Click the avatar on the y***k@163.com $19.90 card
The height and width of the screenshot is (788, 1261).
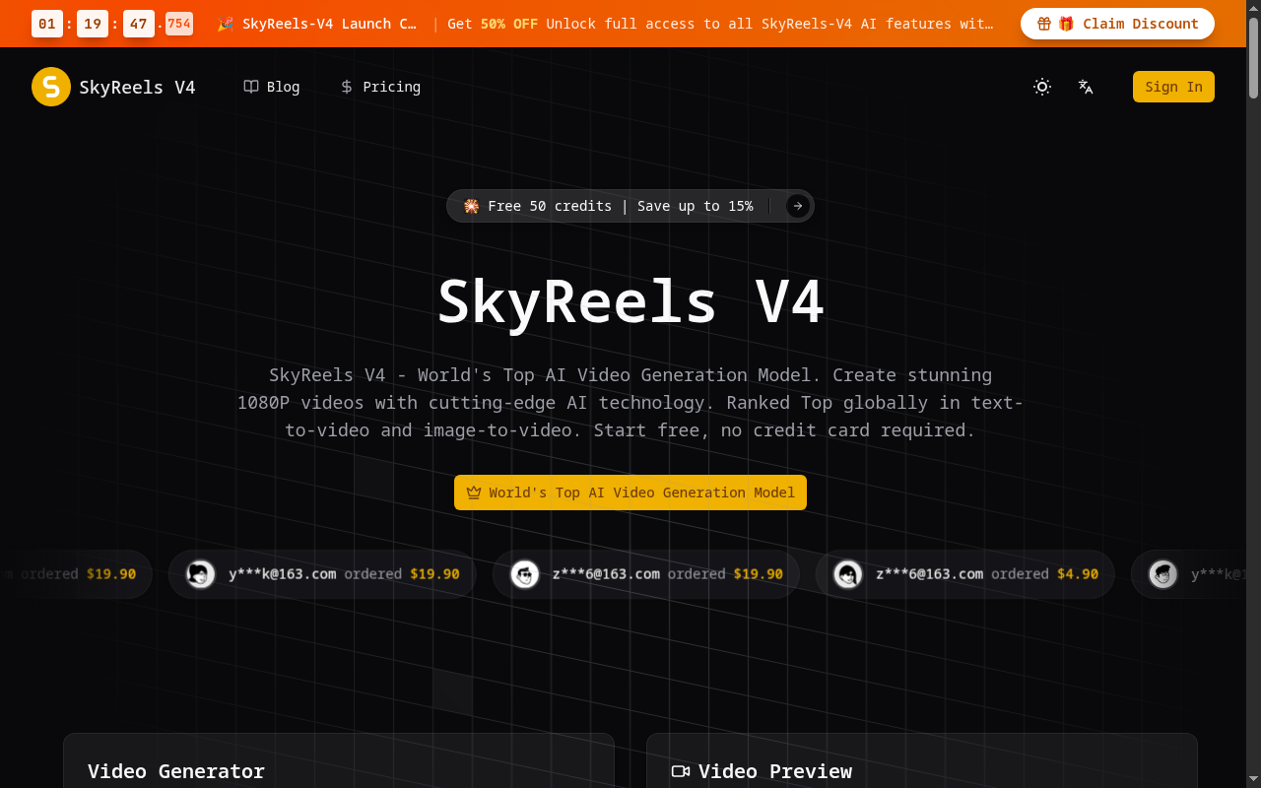coord(201,573)
